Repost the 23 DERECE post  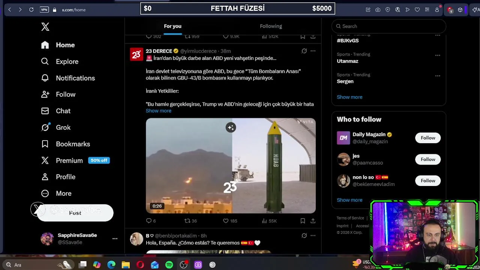[190, 221]
